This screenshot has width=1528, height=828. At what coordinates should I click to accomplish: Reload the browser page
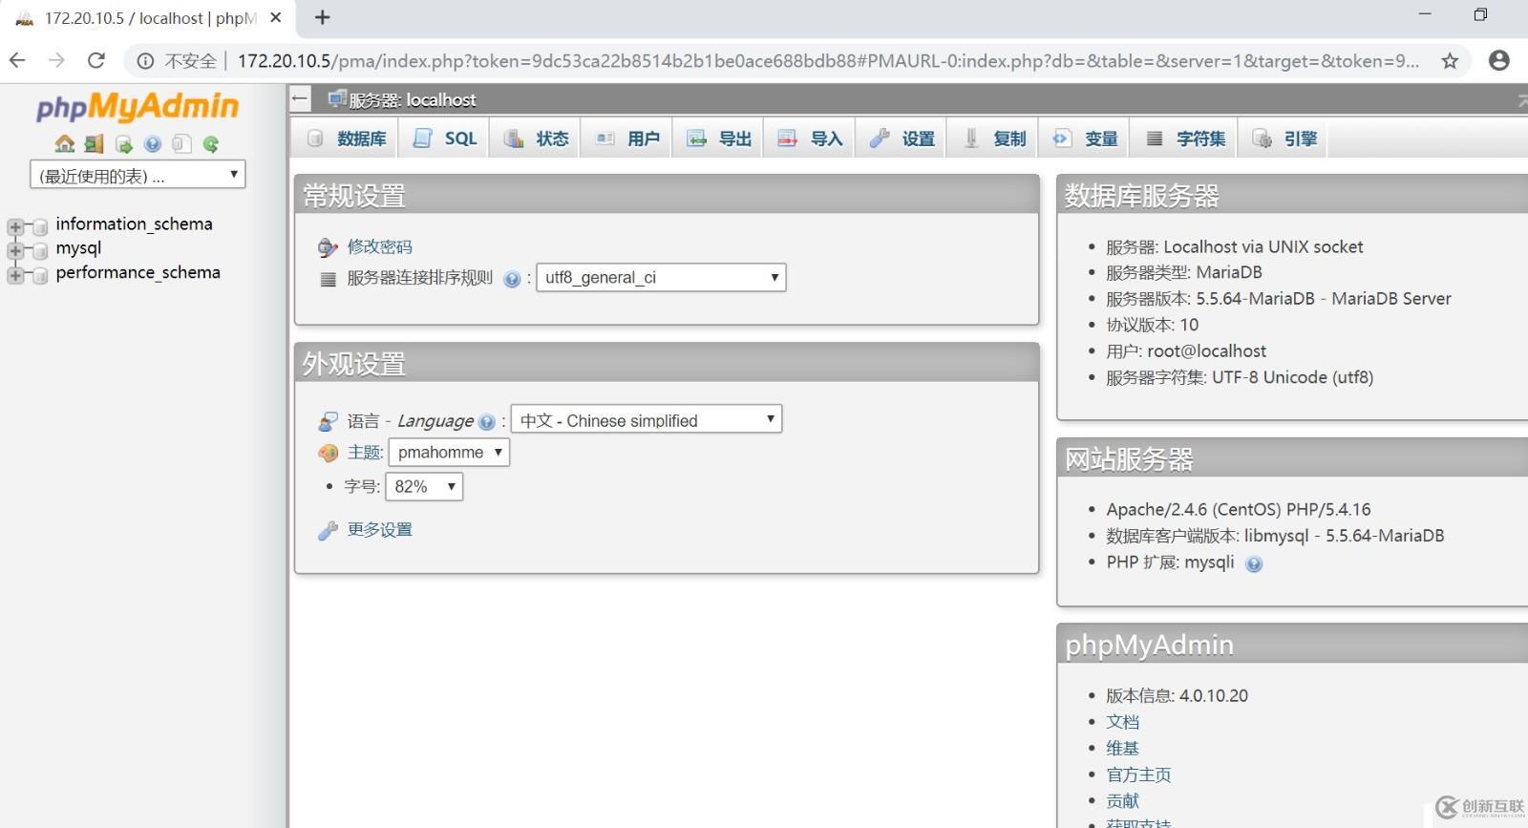tap(95, 60)
